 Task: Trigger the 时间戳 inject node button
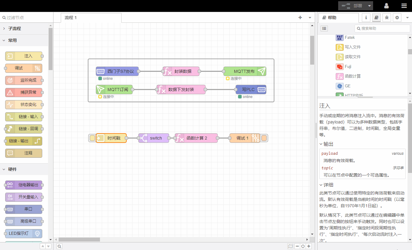point(92,138)
